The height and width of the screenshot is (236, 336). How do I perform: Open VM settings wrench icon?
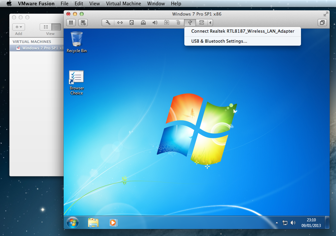[x=108, y=23]
